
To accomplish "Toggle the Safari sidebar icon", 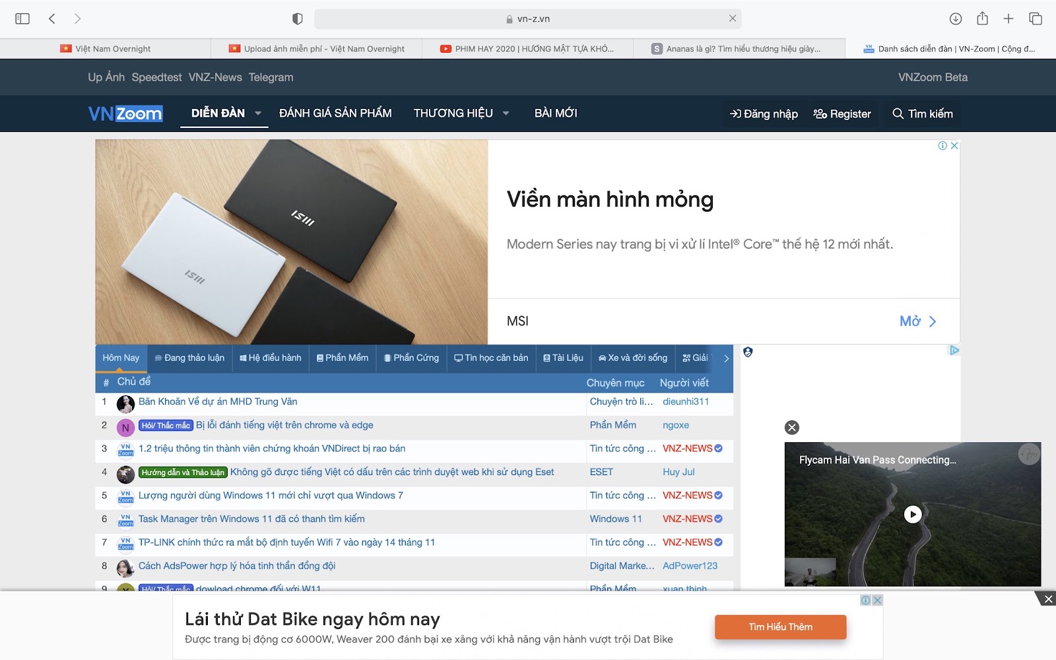I will click(22, 18).
